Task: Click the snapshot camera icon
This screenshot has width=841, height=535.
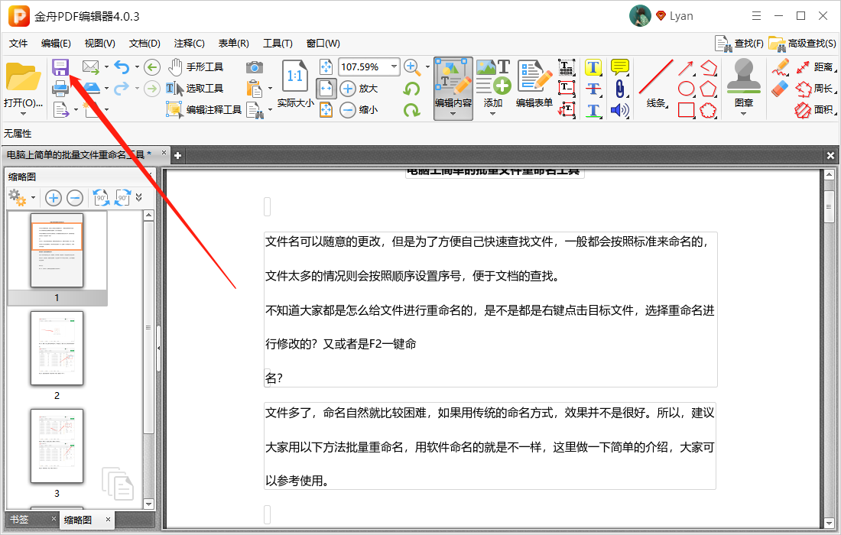Action: [x=254, y=67]
